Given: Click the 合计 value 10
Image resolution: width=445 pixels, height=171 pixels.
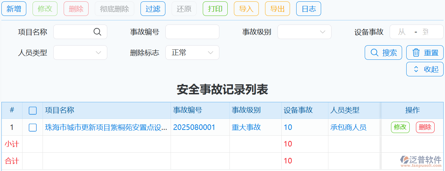Looking at the screenshot, I should tap(288, 161).
